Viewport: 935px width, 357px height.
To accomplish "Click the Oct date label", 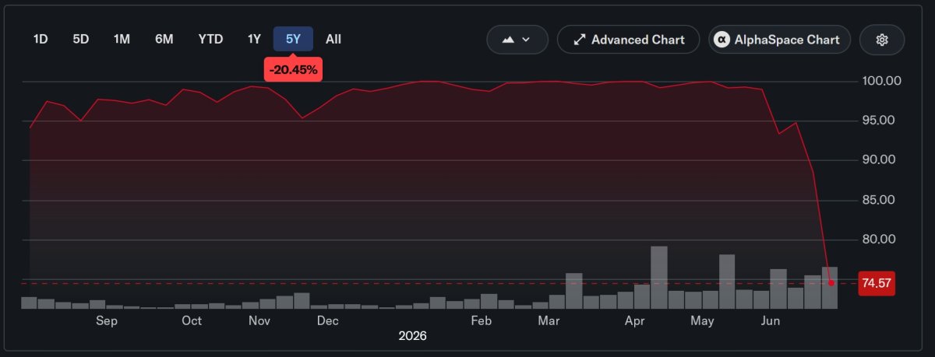I will click(192, 320).
